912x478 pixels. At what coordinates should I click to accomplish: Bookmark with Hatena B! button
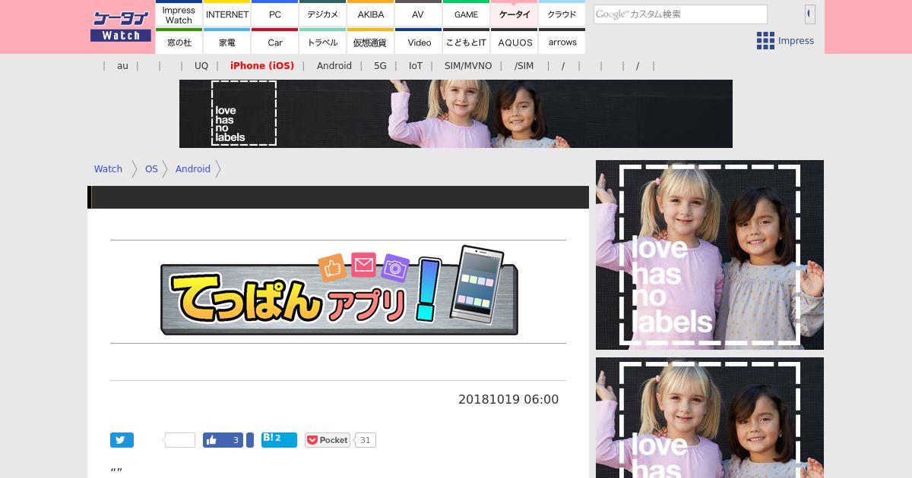(279, 440)
